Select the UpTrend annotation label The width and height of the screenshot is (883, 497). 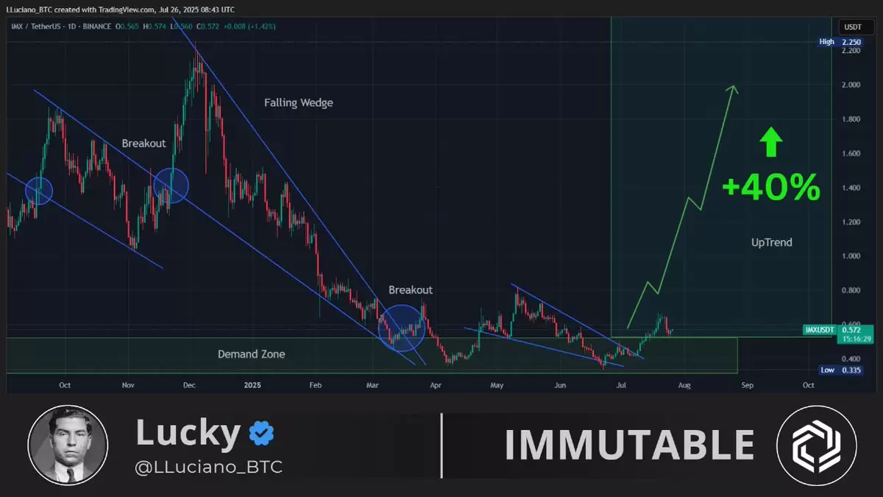tap(771, 242)
